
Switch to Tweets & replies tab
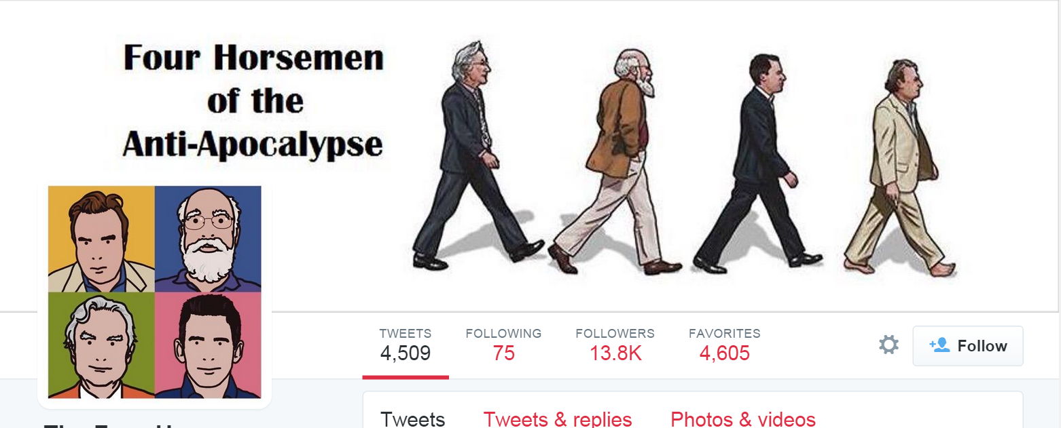558,419
